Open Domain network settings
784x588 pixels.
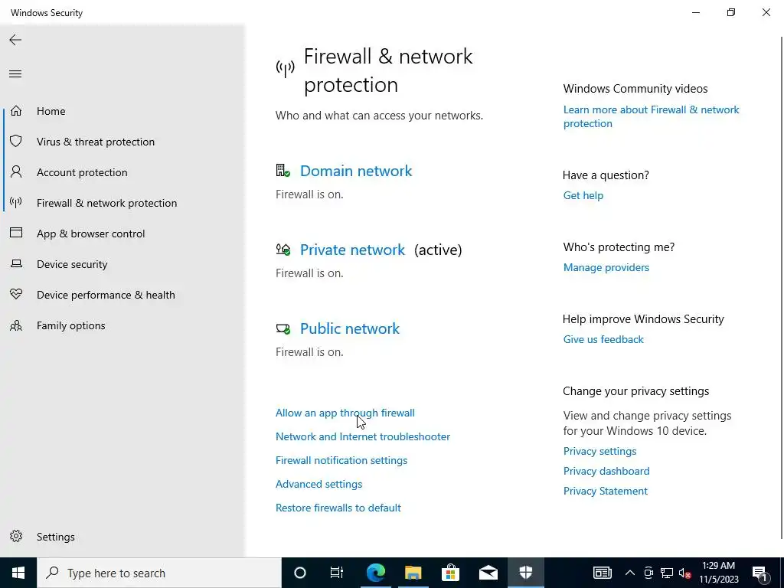(355, 171)
